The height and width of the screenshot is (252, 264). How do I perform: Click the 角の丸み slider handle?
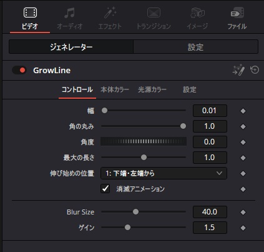pyautogui.click(x=183, y=126)
